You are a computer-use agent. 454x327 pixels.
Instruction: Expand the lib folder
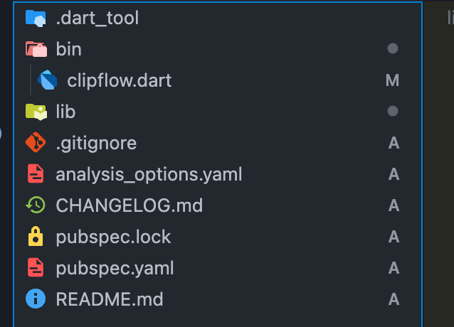coord(65,112)
